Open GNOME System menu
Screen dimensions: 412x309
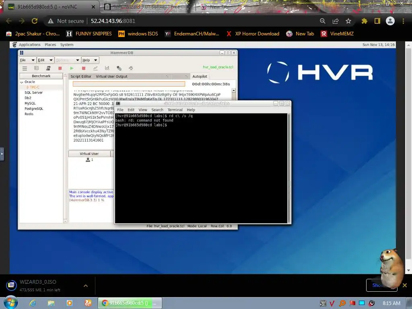(x=67, y=45)
